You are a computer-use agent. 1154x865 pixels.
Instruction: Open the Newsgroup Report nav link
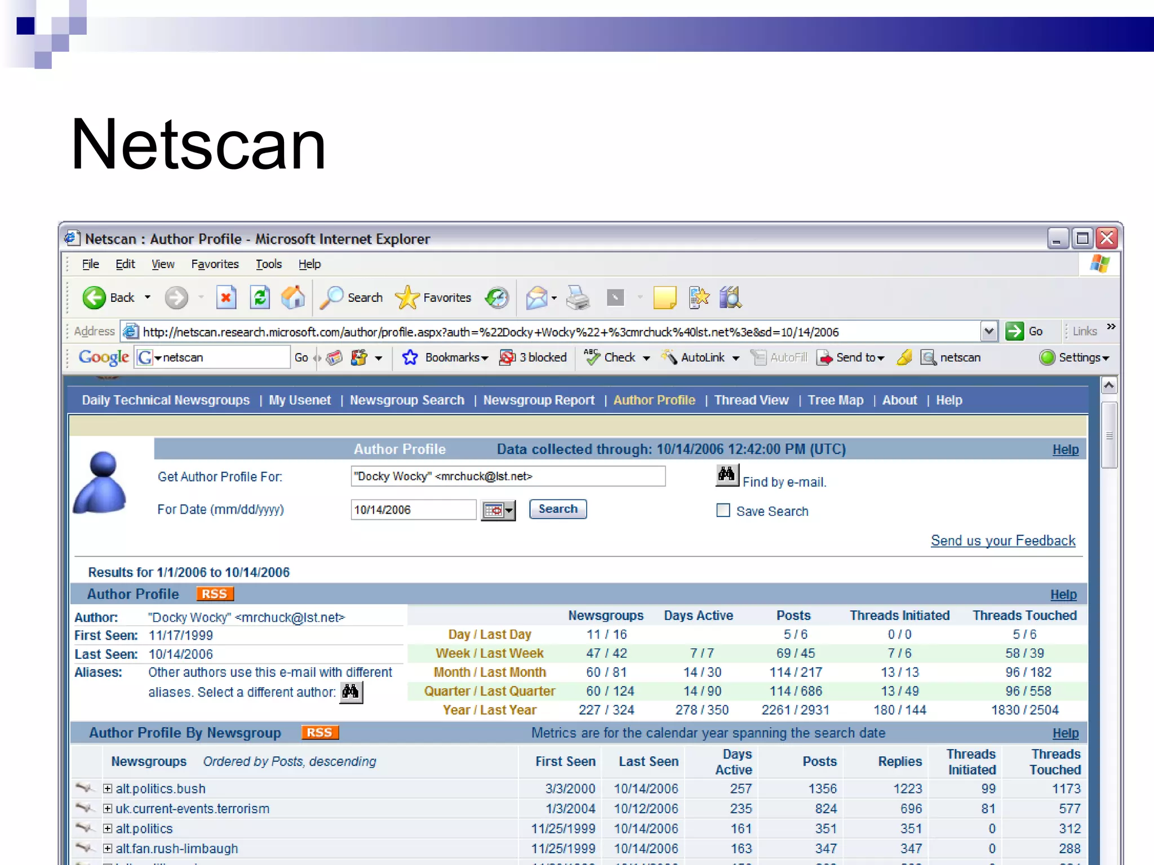coord(539,400)
